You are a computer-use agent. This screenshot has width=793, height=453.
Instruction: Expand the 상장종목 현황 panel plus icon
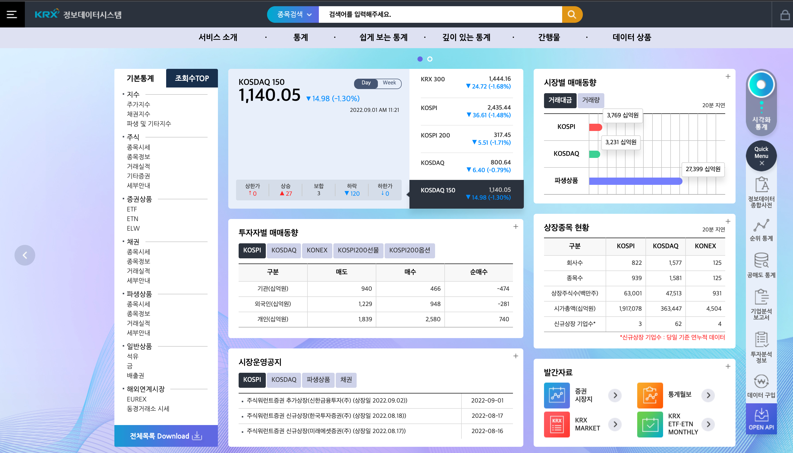click(728, 222)
